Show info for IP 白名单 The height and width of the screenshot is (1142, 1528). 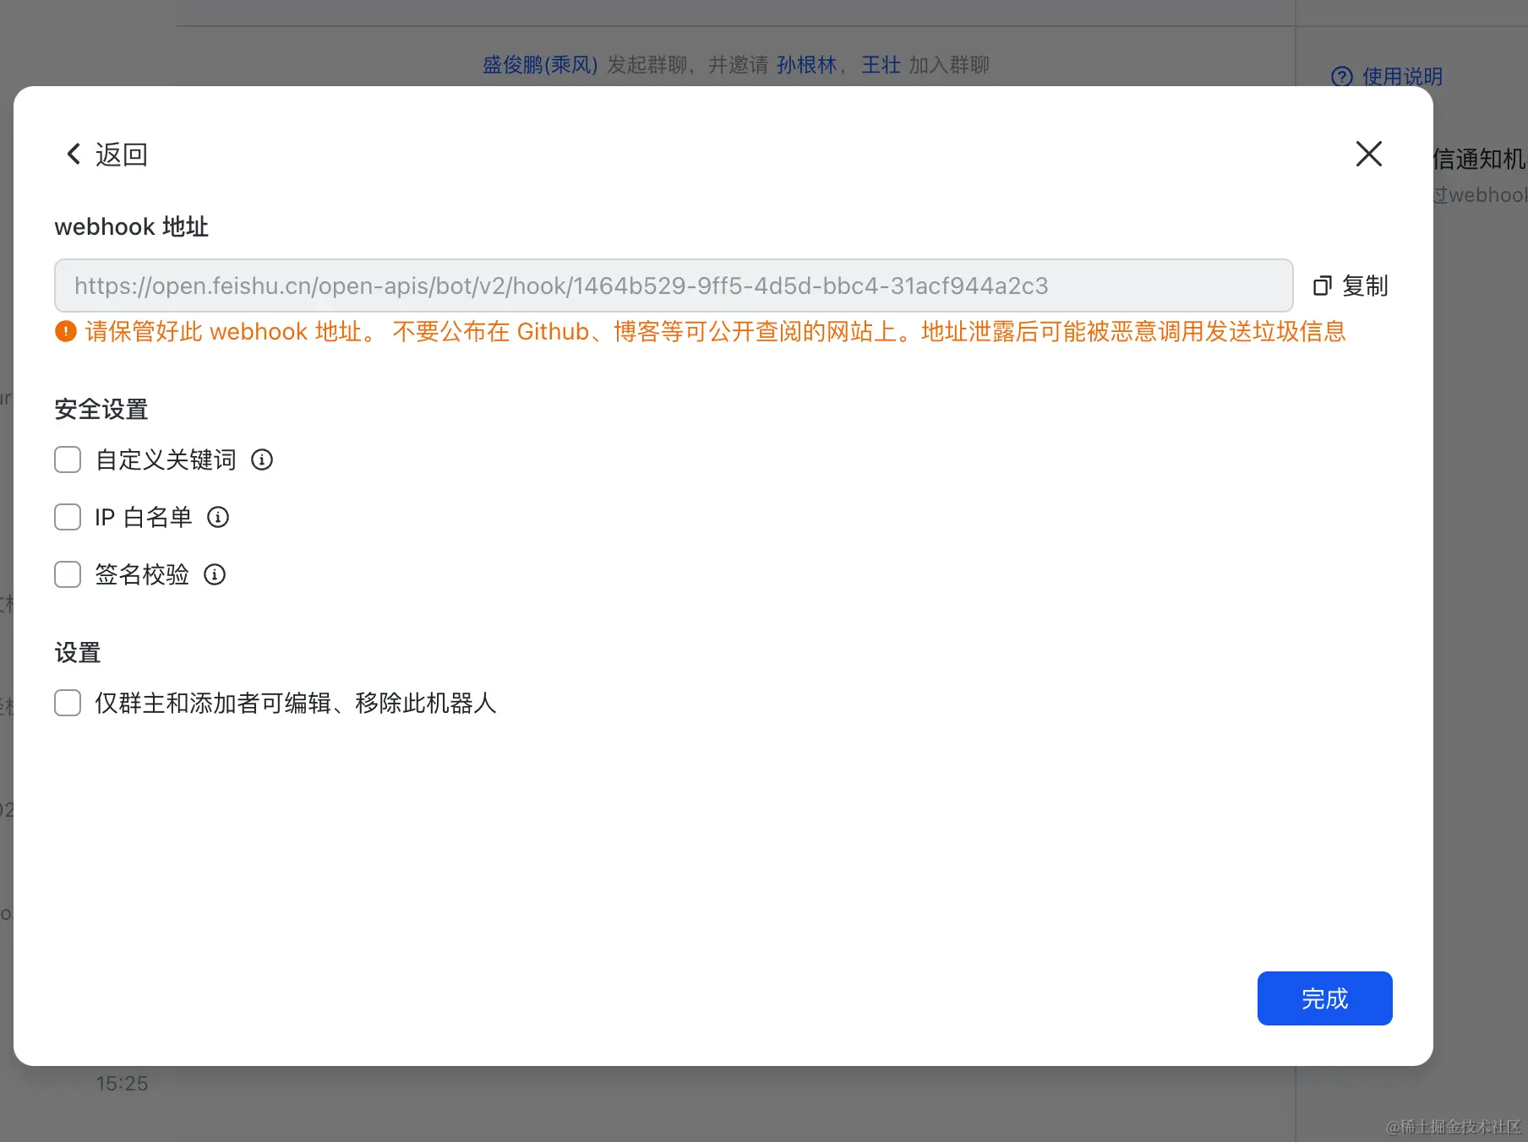point(218,517)
